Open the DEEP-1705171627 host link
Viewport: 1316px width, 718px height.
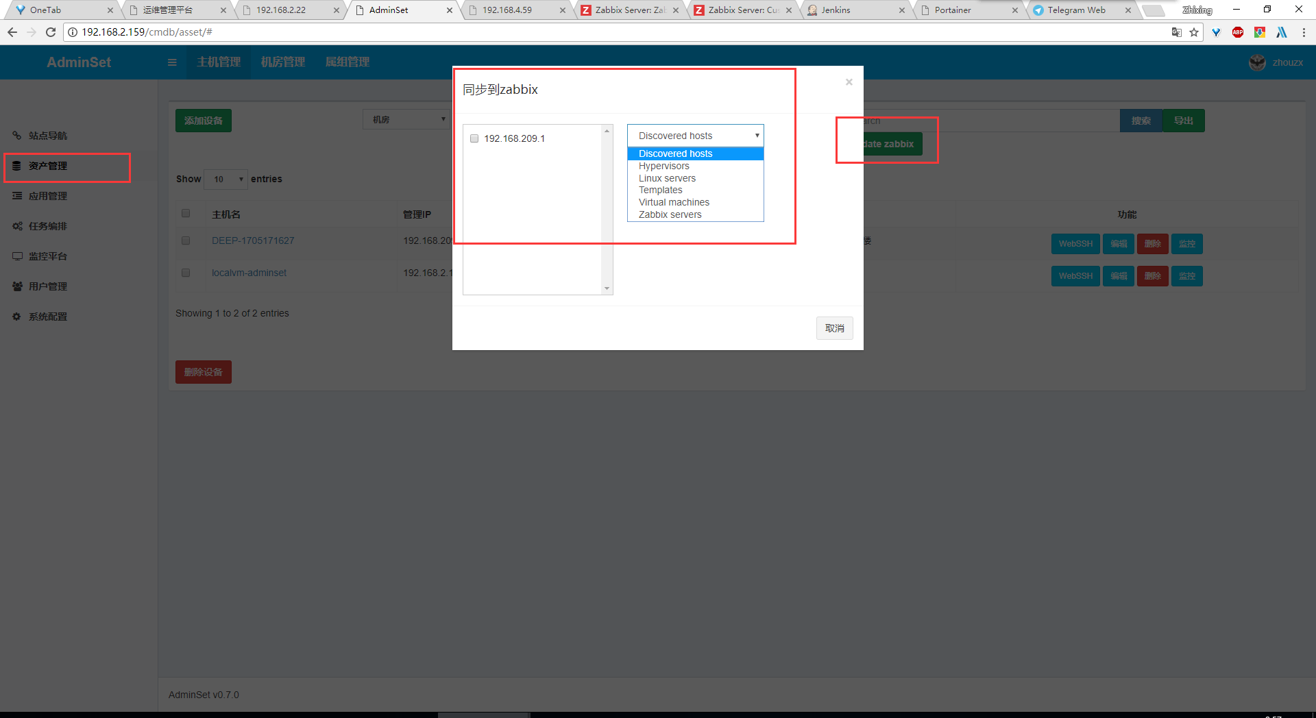click(x=253, y=240)
